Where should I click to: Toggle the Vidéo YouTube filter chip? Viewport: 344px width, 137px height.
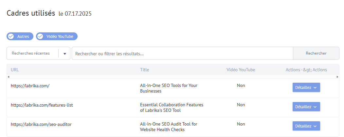[57, 36]
